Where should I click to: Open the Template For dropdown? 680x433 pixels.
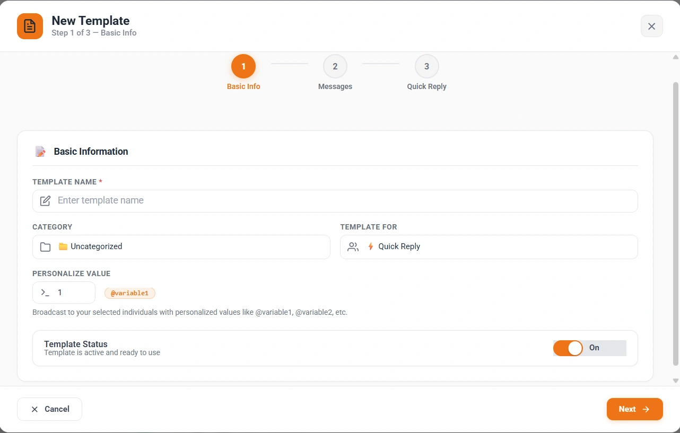[x=489, y=247]
